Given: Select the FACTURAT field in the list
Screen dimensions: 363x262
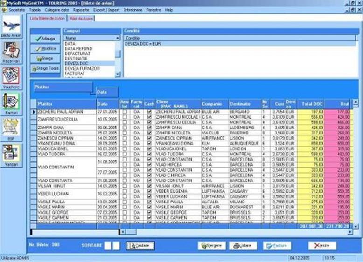Looking at the screenshot, I should (90, 74).
